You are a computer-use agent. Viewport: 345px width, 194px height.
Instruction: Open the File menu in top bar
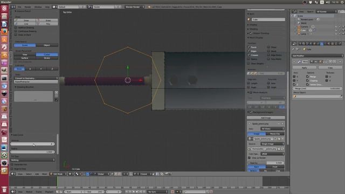(x=19, y=7)
